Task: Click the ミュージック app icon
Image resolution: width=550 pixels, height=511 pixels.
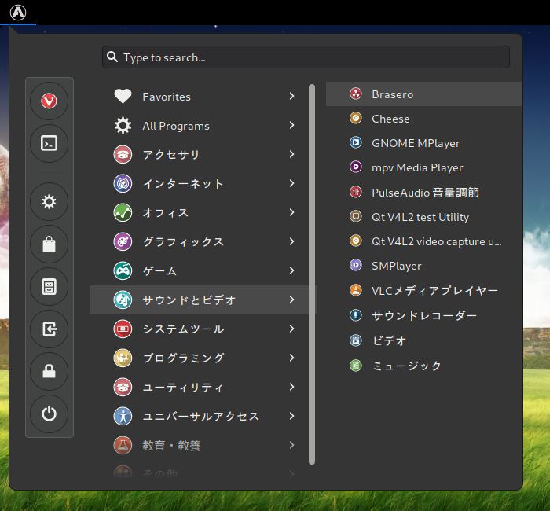Action: pyautogui.click(x=356, y=366)
